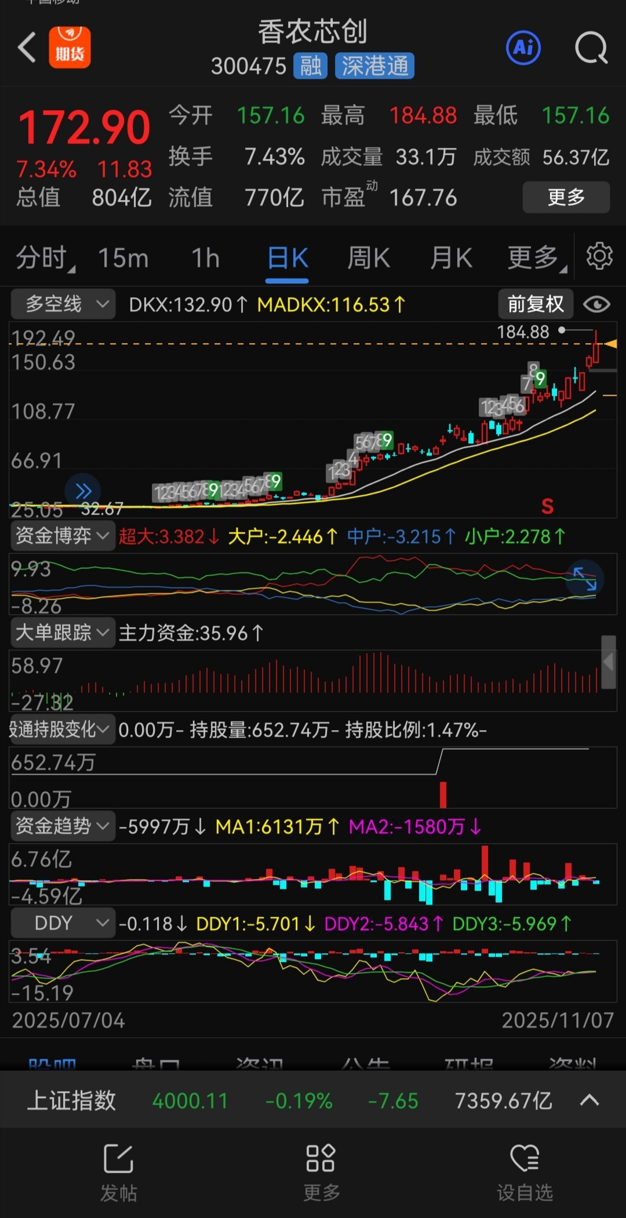The image size is (626, 1218).
Task: Tap the 主力资金:35.96 reading
Action: pyautogui.click(x=191, y=633)
